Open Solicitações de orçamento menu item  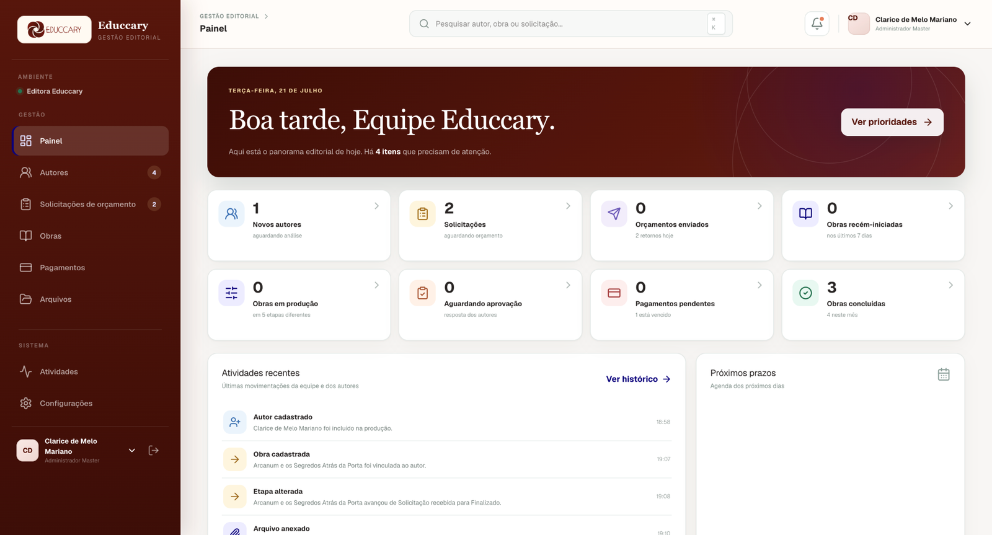(91, 204)
